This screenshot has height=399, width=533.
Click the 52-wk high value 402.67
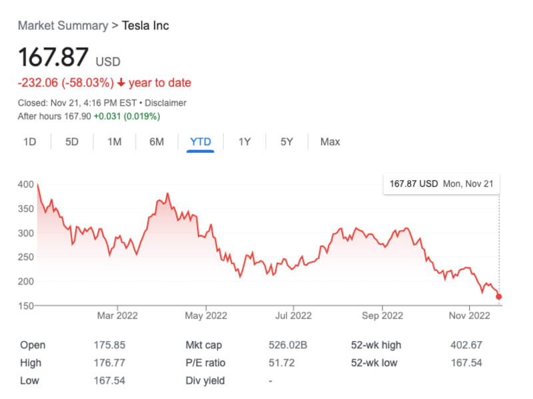[466, 345]
